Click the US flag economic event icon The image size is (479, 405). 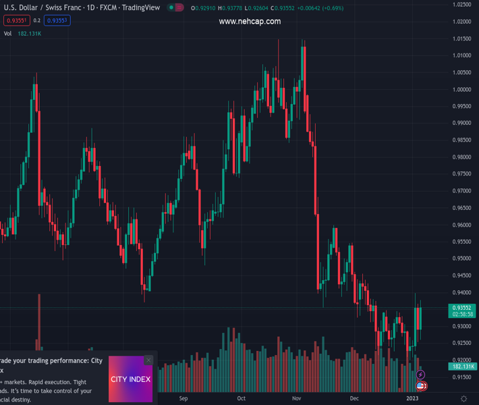420,386
